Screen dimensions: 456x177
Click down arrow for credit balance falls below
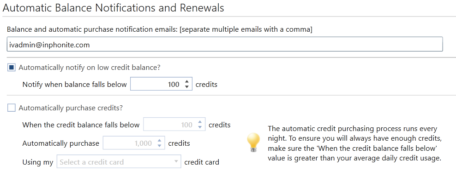coord(200,127)
